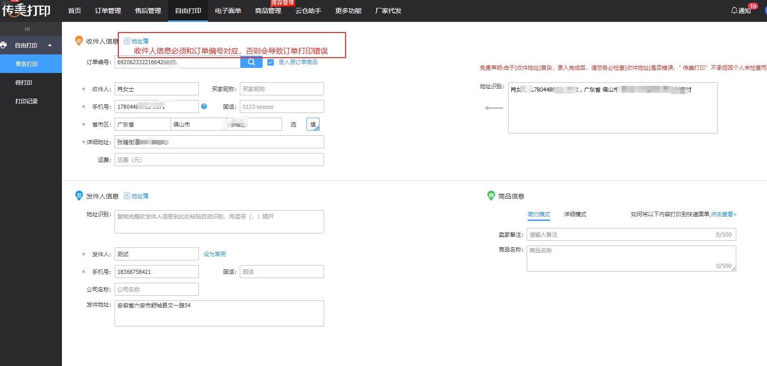Image resolution: width=767 pixels, height=366 pixels.
Task: Click the 商品名称 textarea resize handle
Action: [x=733, y=269]
